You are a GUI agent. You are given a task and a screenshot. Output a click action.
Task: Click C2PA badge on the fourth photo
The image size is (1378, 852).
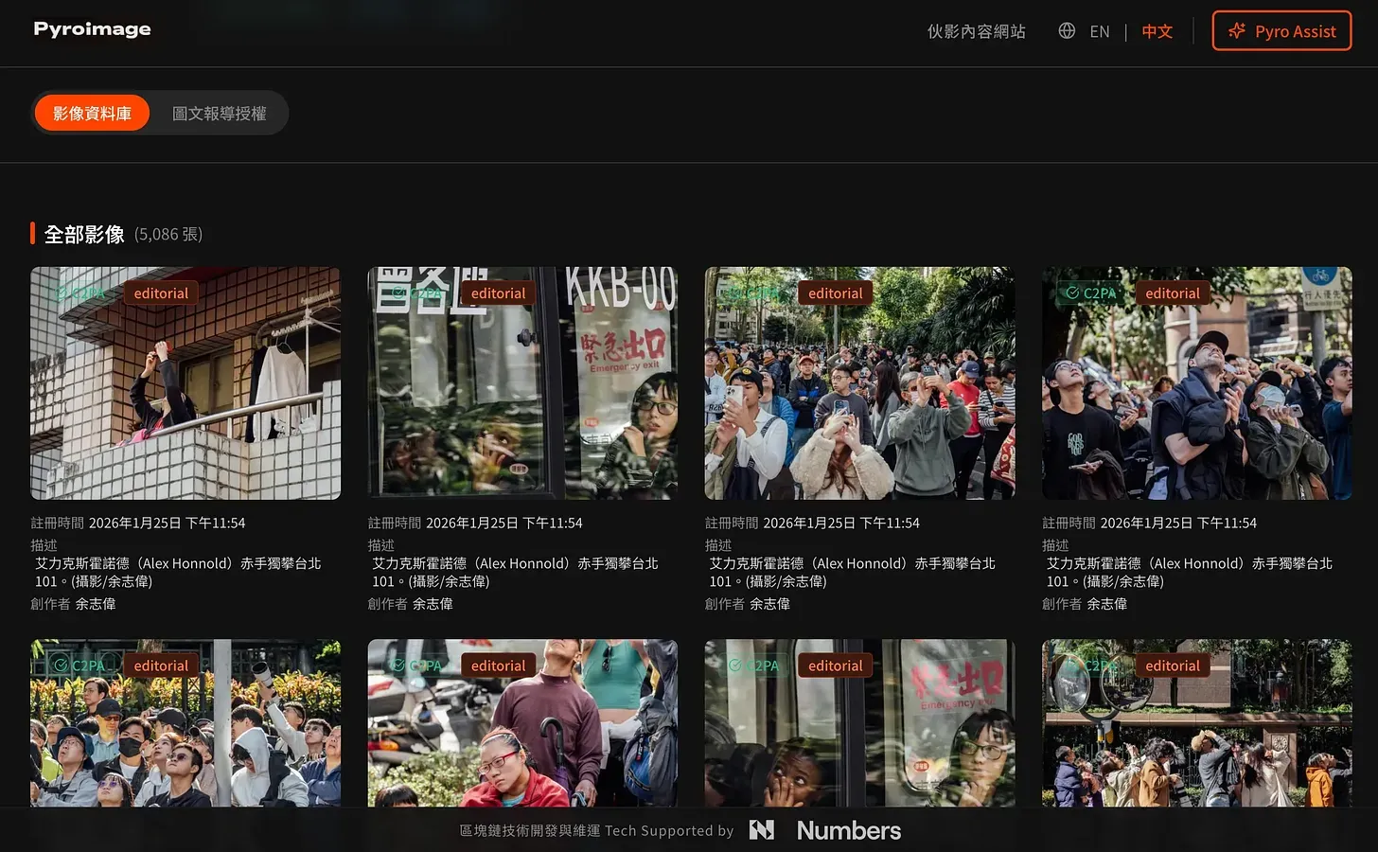tap(1090, 293)
